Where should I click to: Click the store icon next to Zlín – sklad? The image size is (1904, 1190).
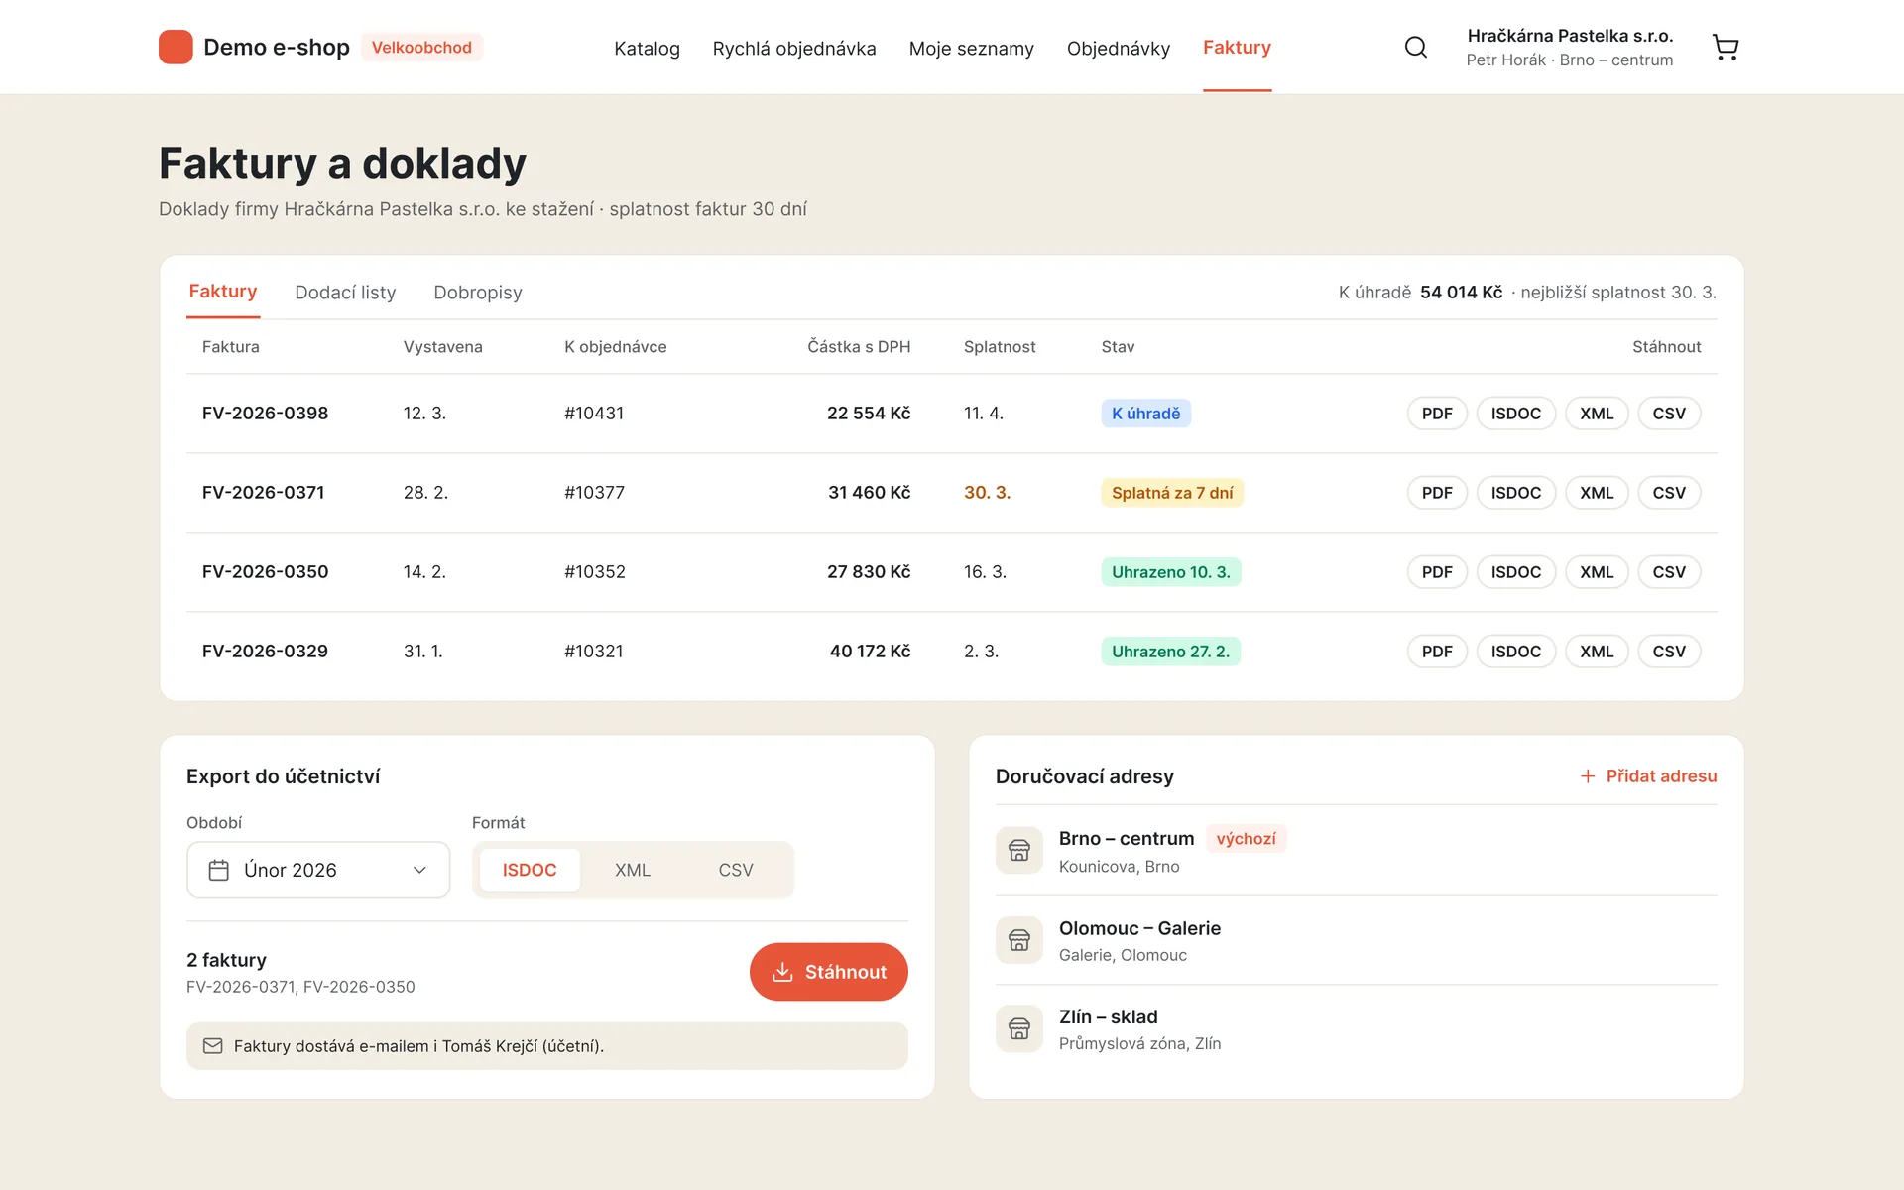point(1019,1028)
